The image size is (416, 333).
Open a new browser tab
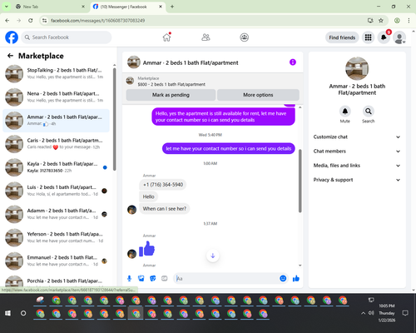click(x=172, y=7)
